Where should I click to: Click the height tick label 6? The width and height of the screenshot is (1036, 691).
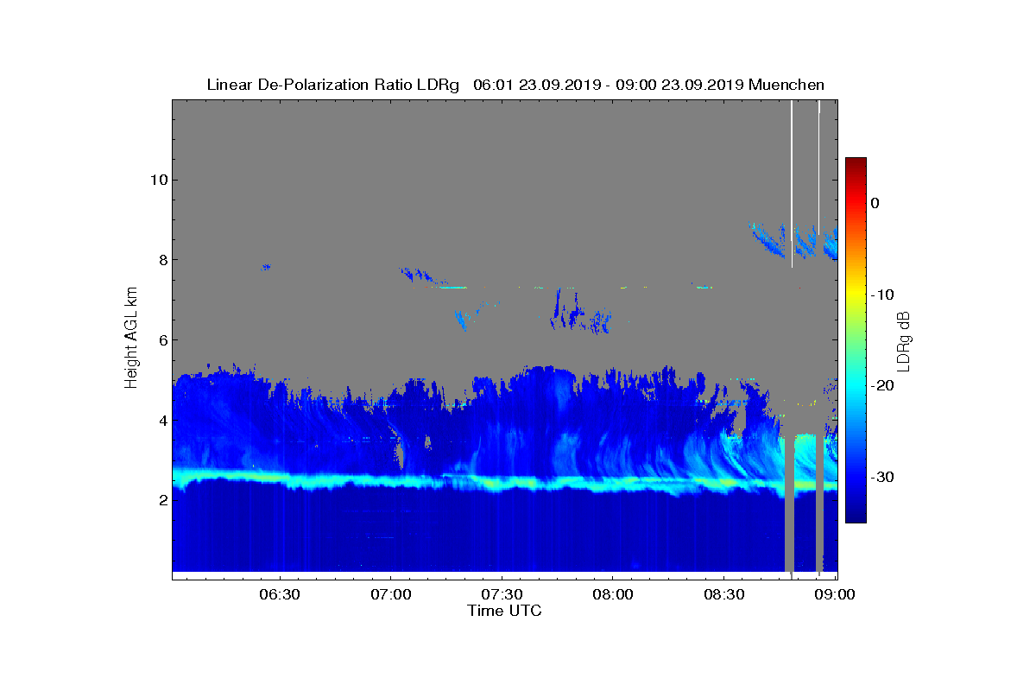click(x=162, y=340)
